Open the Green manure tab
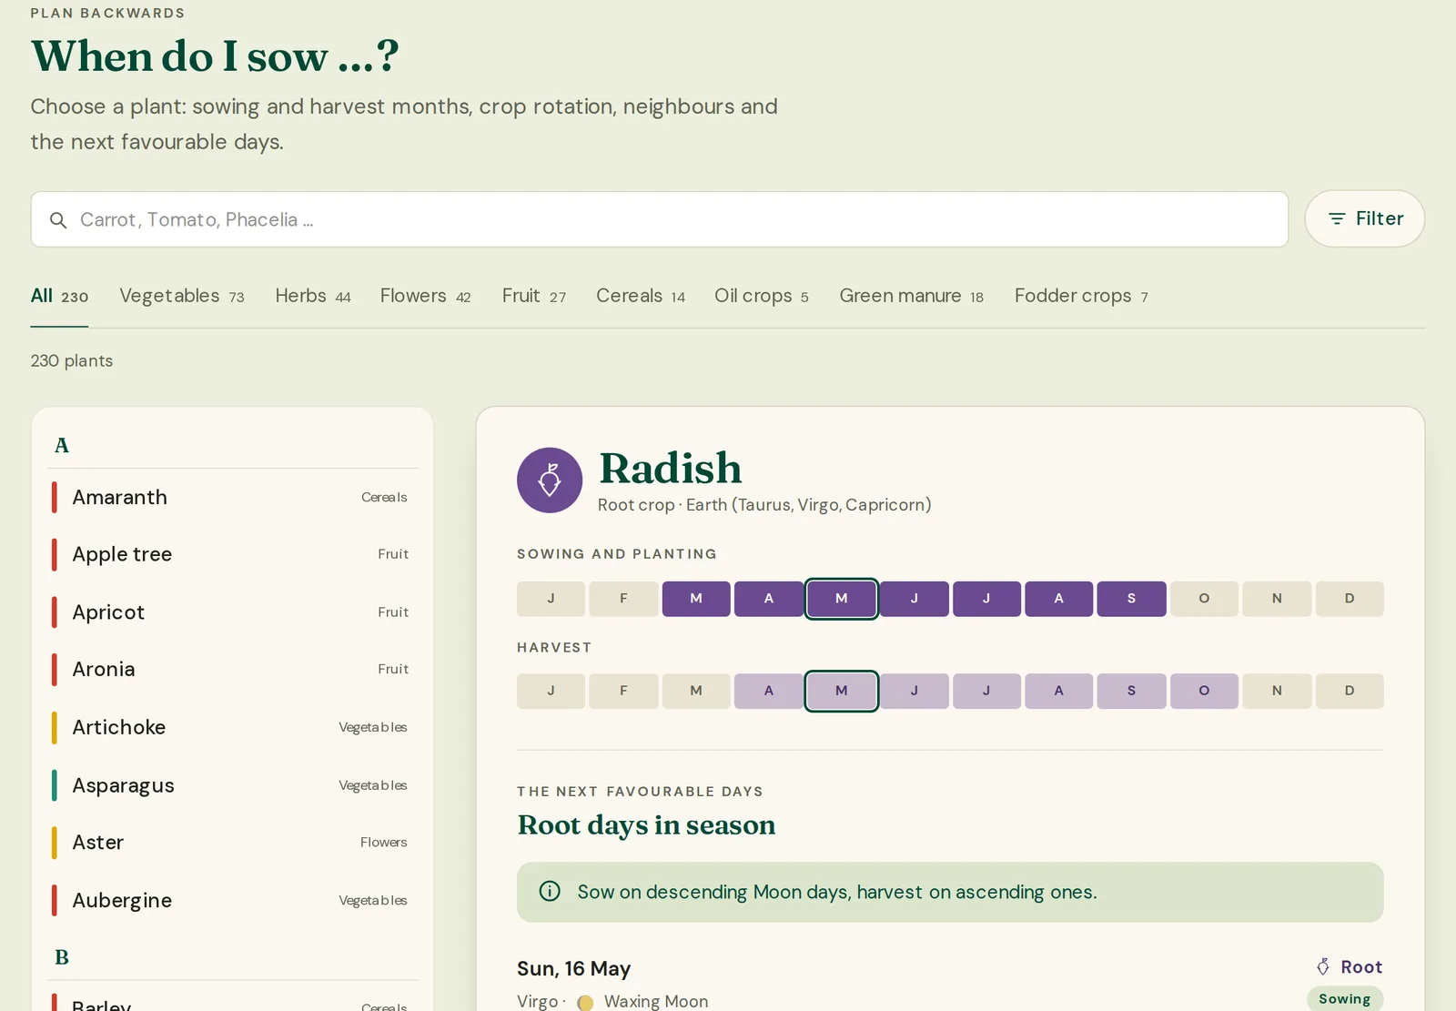Viewport: 1456px width, 1011px height. 912,296
